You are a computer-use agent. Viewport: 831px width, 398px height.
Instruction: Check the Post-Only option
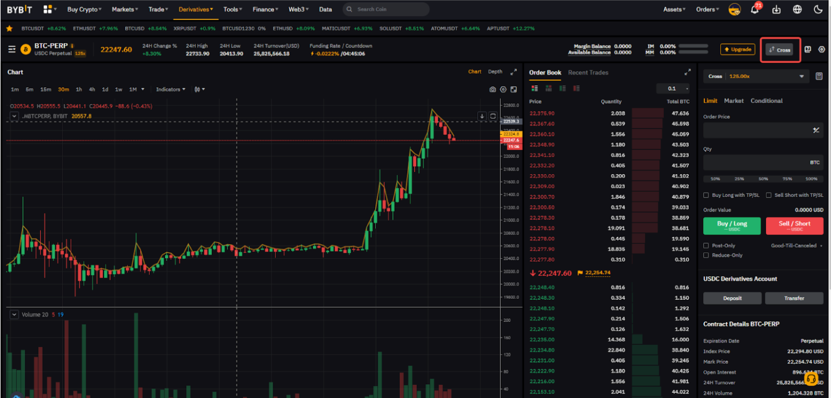[706, 246]
